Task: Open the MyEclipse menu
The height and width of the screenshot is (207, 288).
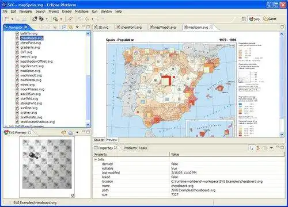Action: (82, 11)
